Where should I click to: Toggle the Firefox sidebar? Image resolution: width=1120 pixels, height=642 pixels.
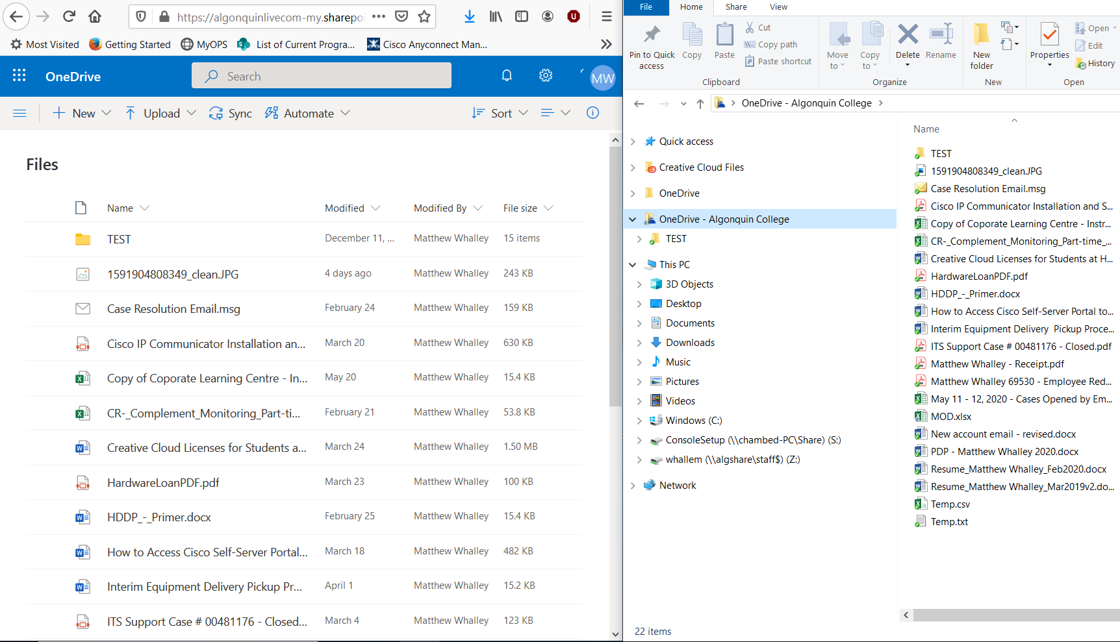point(521,16)
